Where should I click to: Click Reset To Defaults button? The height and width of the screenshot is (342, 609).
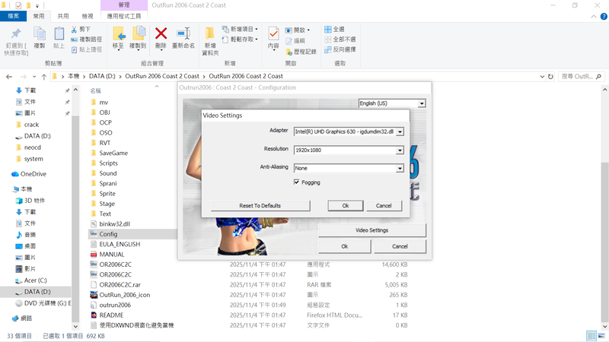tap(260, 205)
